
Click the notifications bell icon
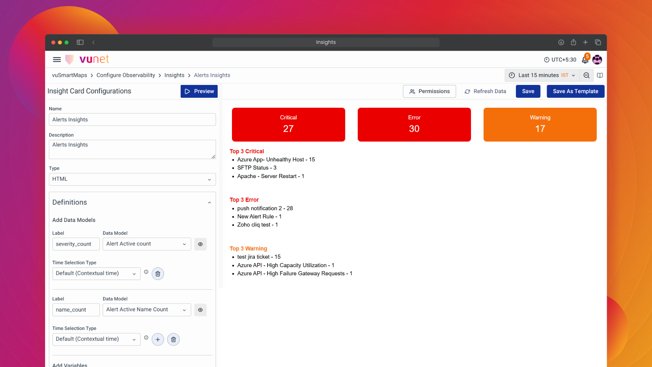tap(585, 60)
